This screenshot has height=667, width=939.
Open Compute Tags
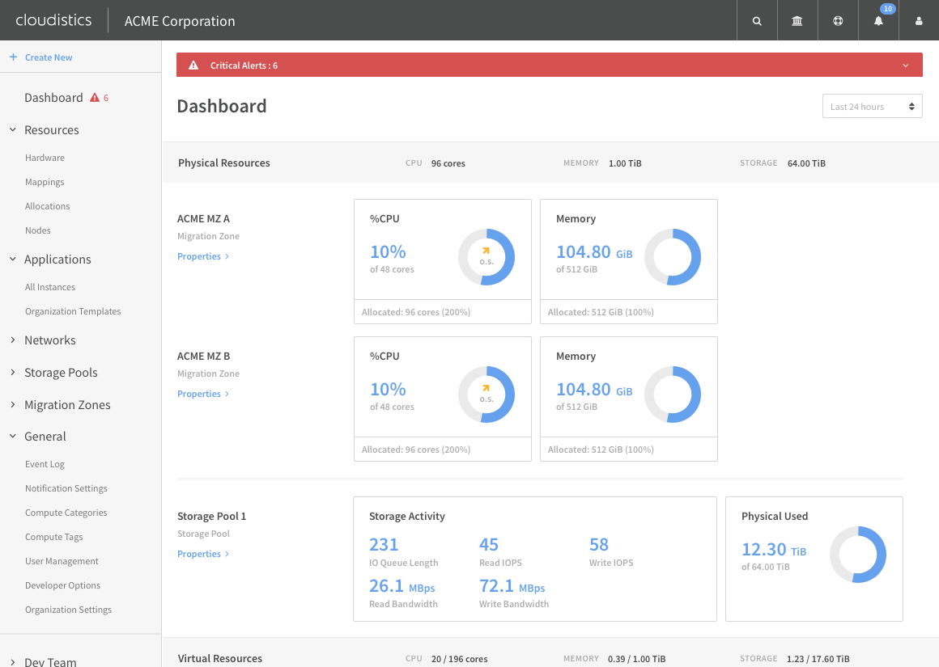click(x=54, y=537)
